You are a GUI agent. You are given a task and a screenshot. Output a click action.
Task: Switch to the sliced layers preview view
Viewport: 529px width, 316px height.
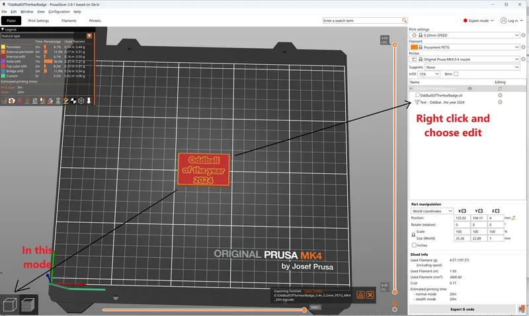pos(28,305)
